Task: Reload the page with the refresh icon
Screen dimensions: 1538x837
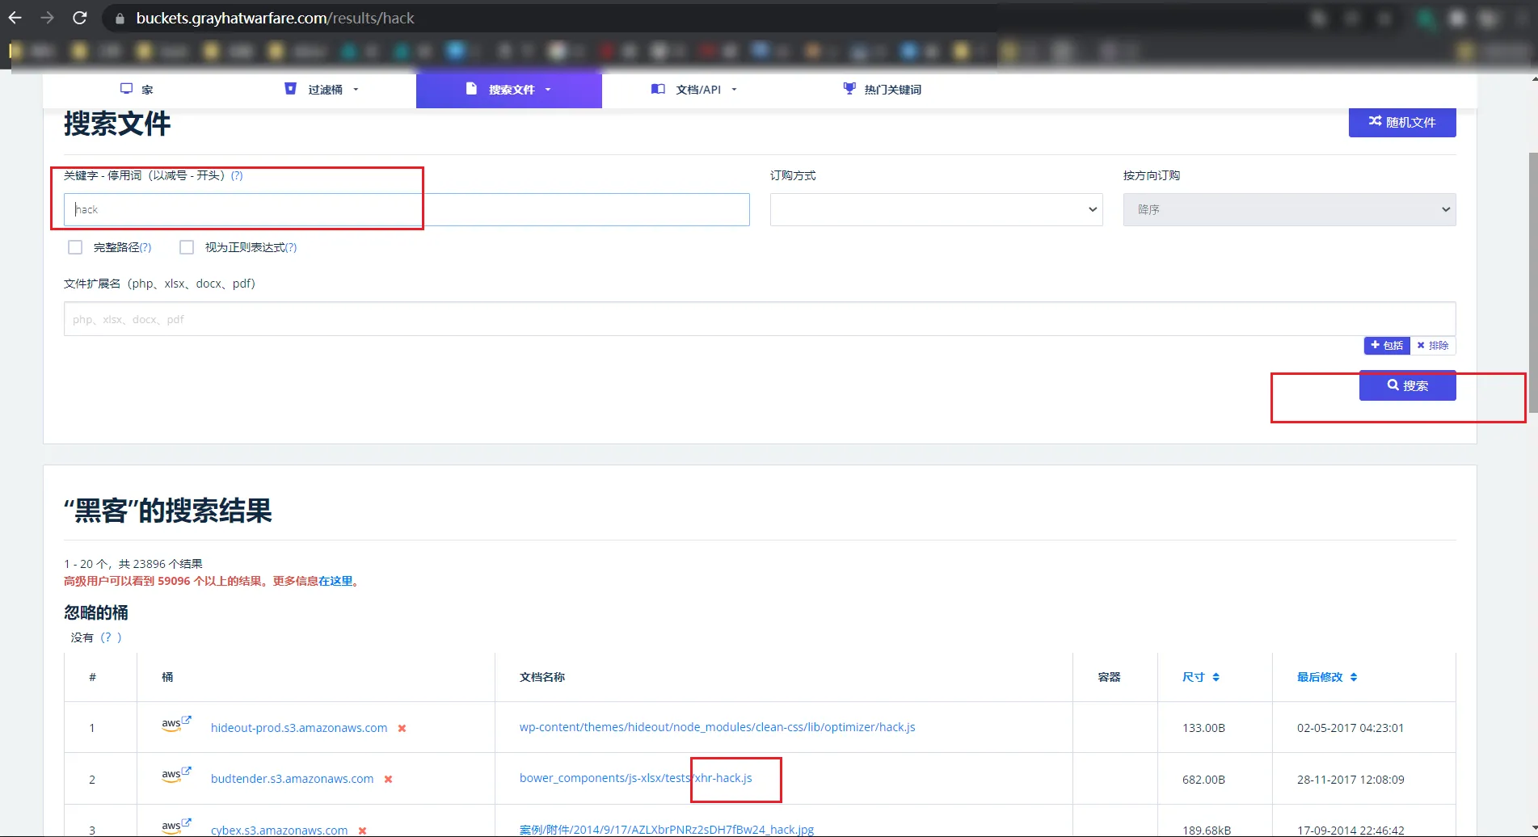Action: point(79,18)
